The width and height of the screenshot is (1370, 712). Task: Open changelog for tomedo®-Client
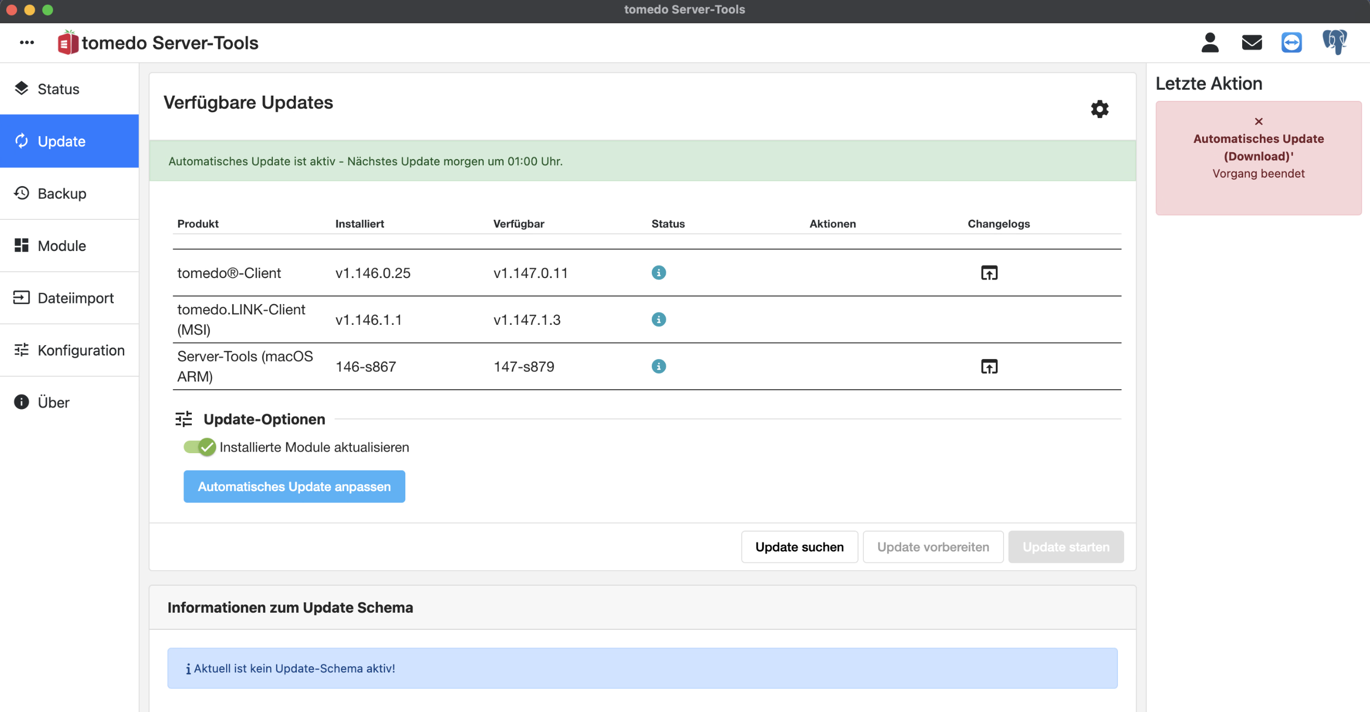point(989,273)
